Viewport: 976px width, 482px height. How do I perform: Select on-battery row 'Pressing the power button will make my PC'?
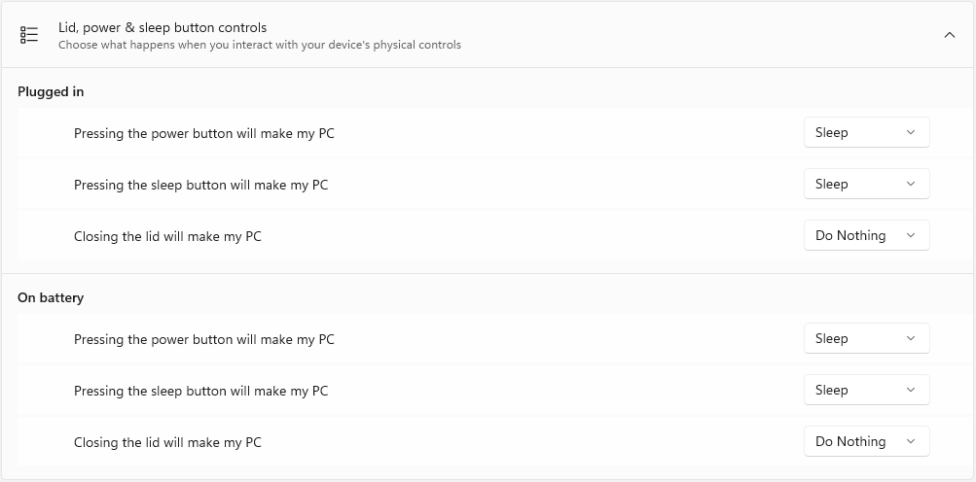495,339
